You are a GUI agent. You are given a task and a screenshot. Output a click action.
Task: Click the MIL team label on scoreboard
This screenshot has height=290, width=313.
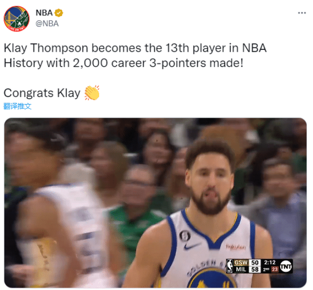click(241, 269)
